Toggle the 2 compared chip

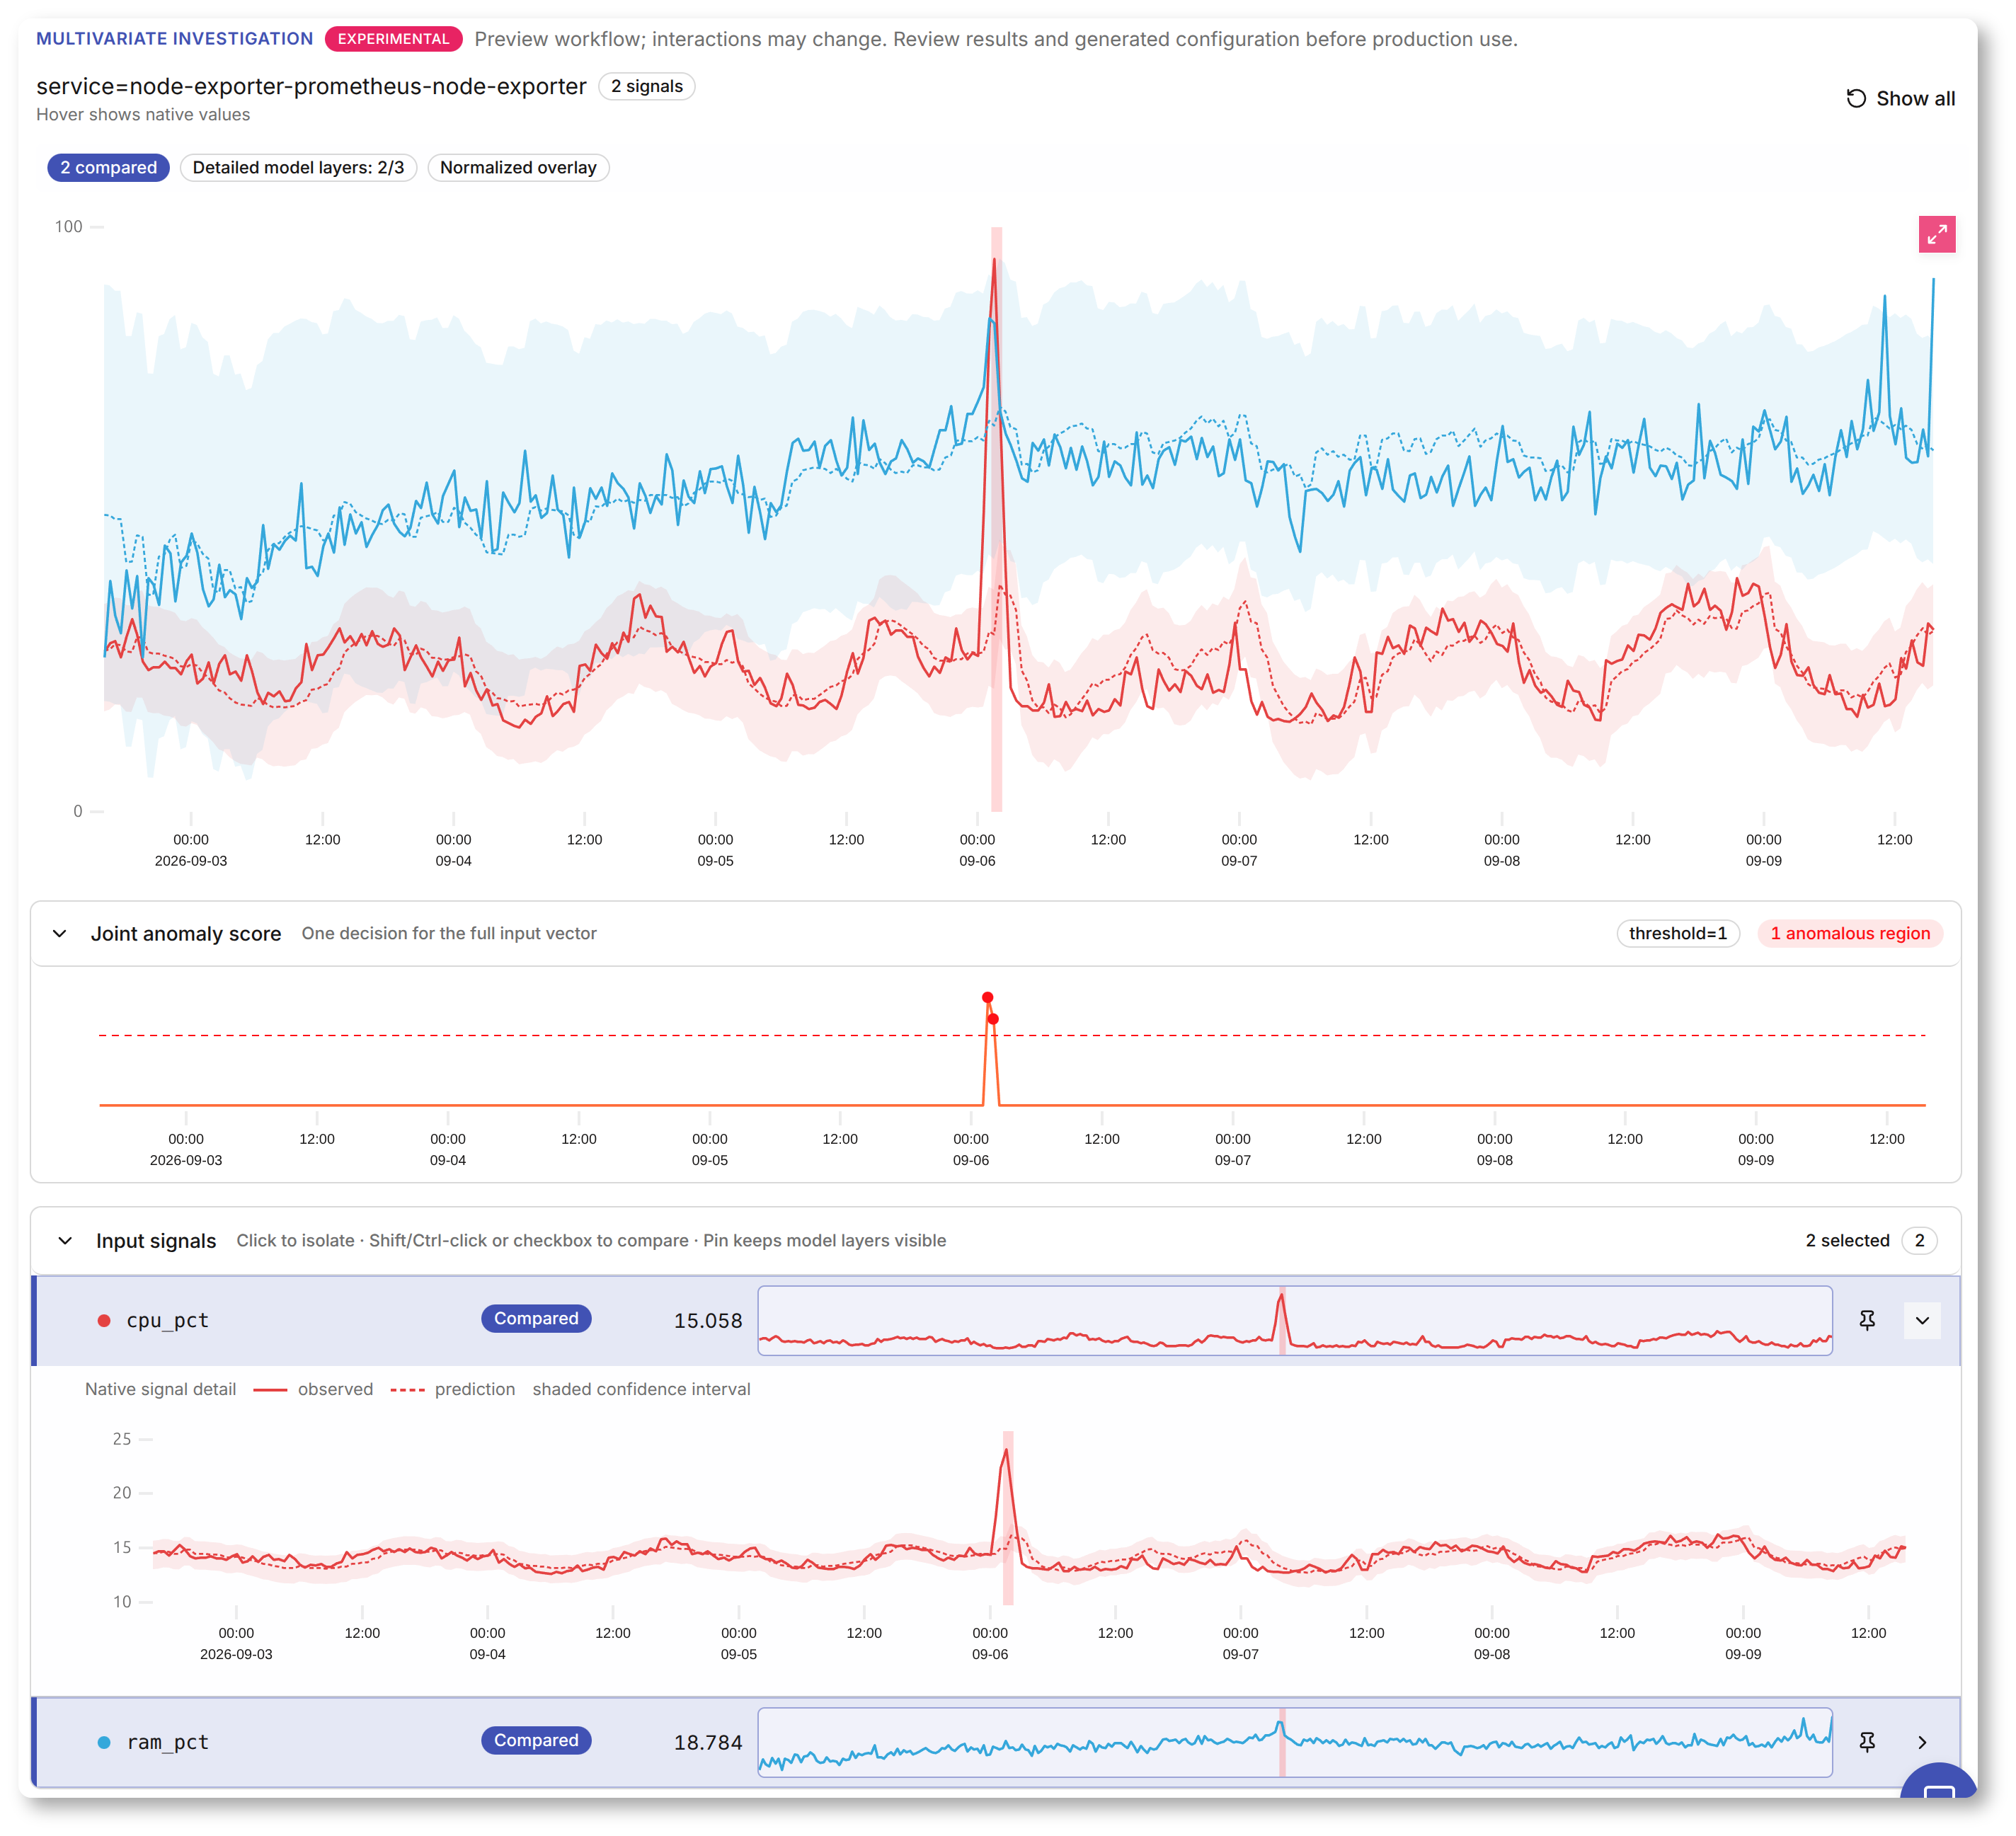108,167
